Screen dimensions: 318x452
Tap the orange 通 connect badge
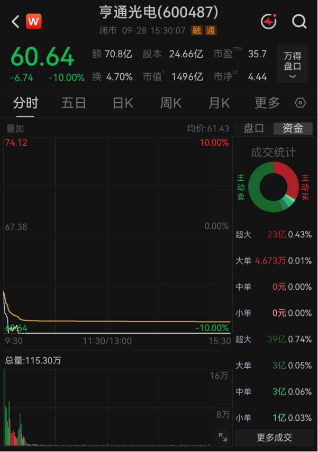211,30
